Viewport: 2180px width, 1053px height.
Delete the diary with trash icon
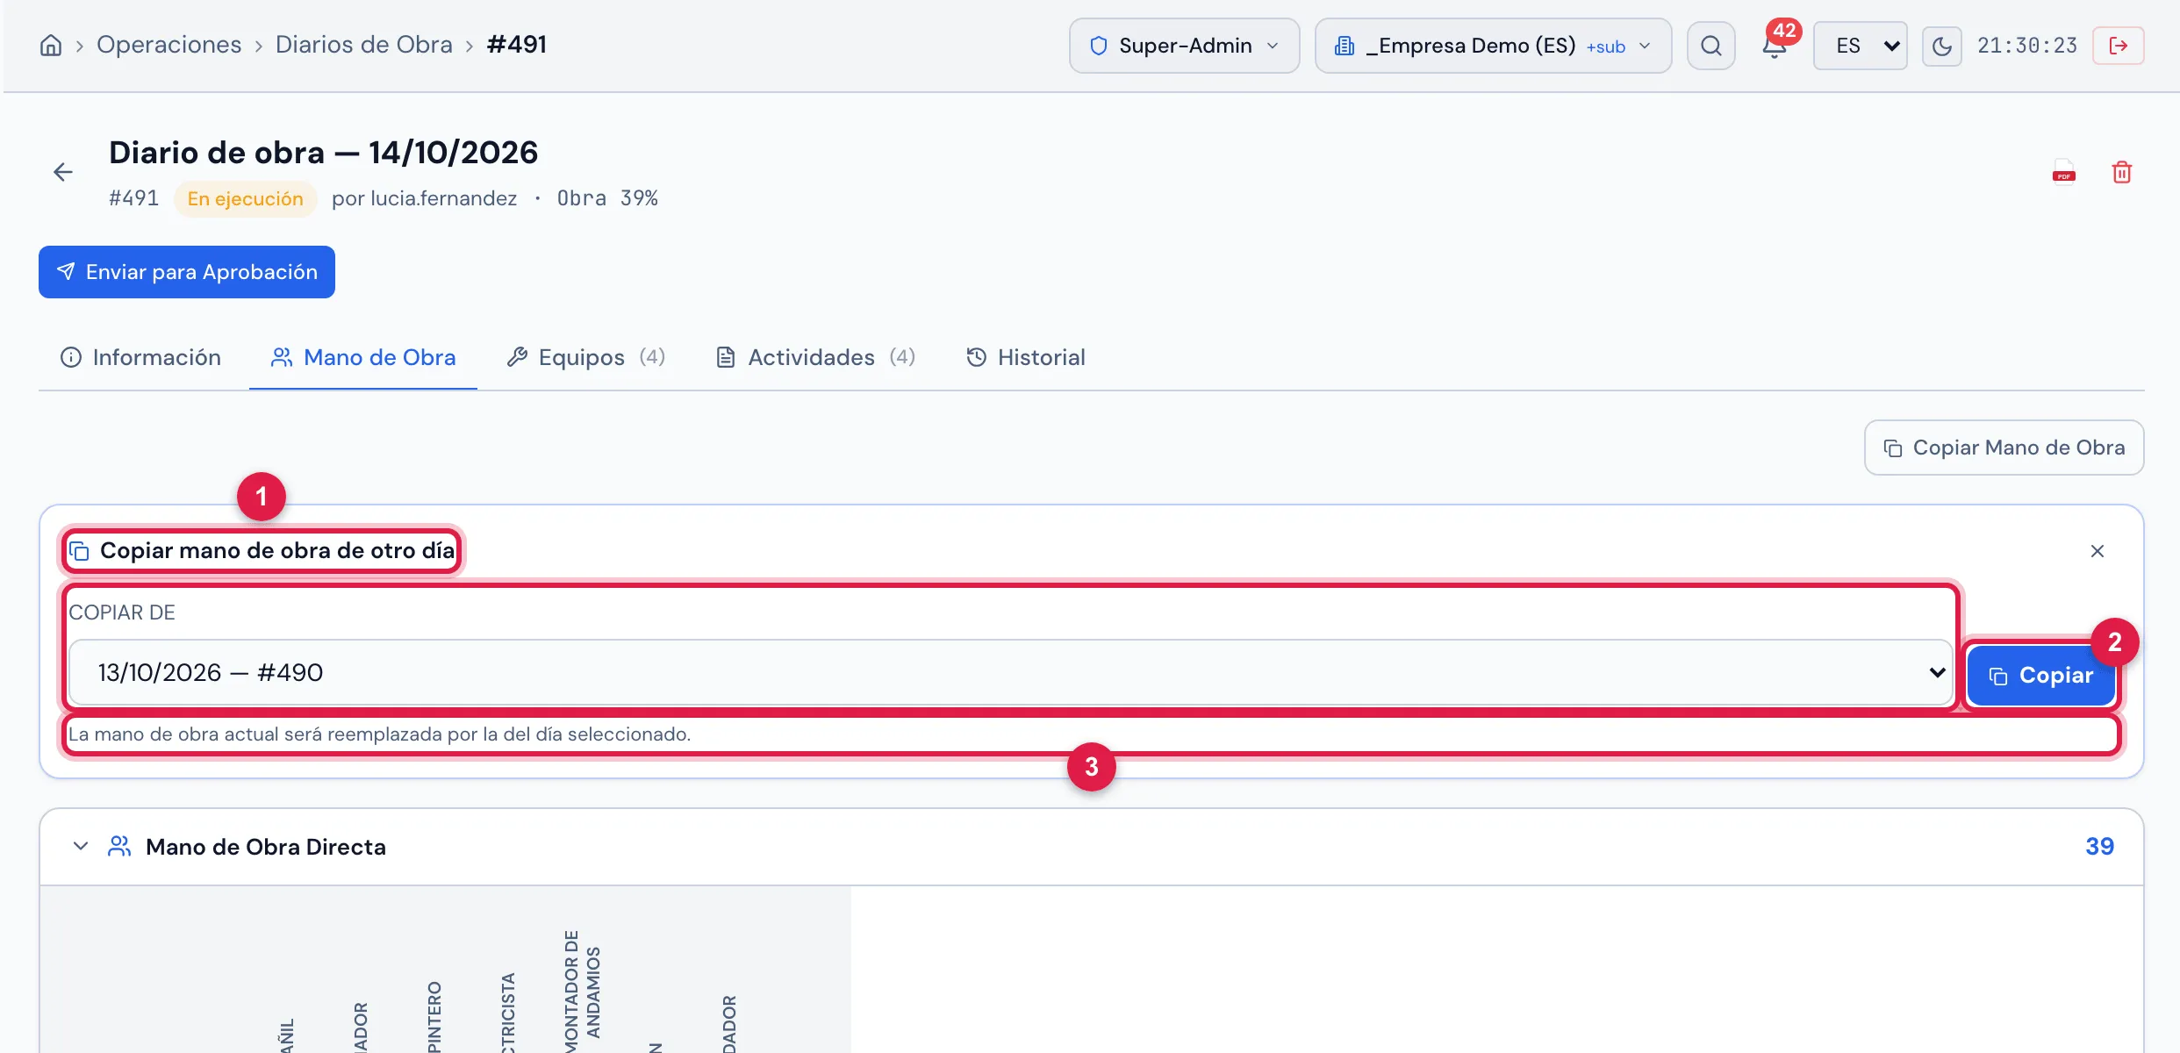(2122, 172)
